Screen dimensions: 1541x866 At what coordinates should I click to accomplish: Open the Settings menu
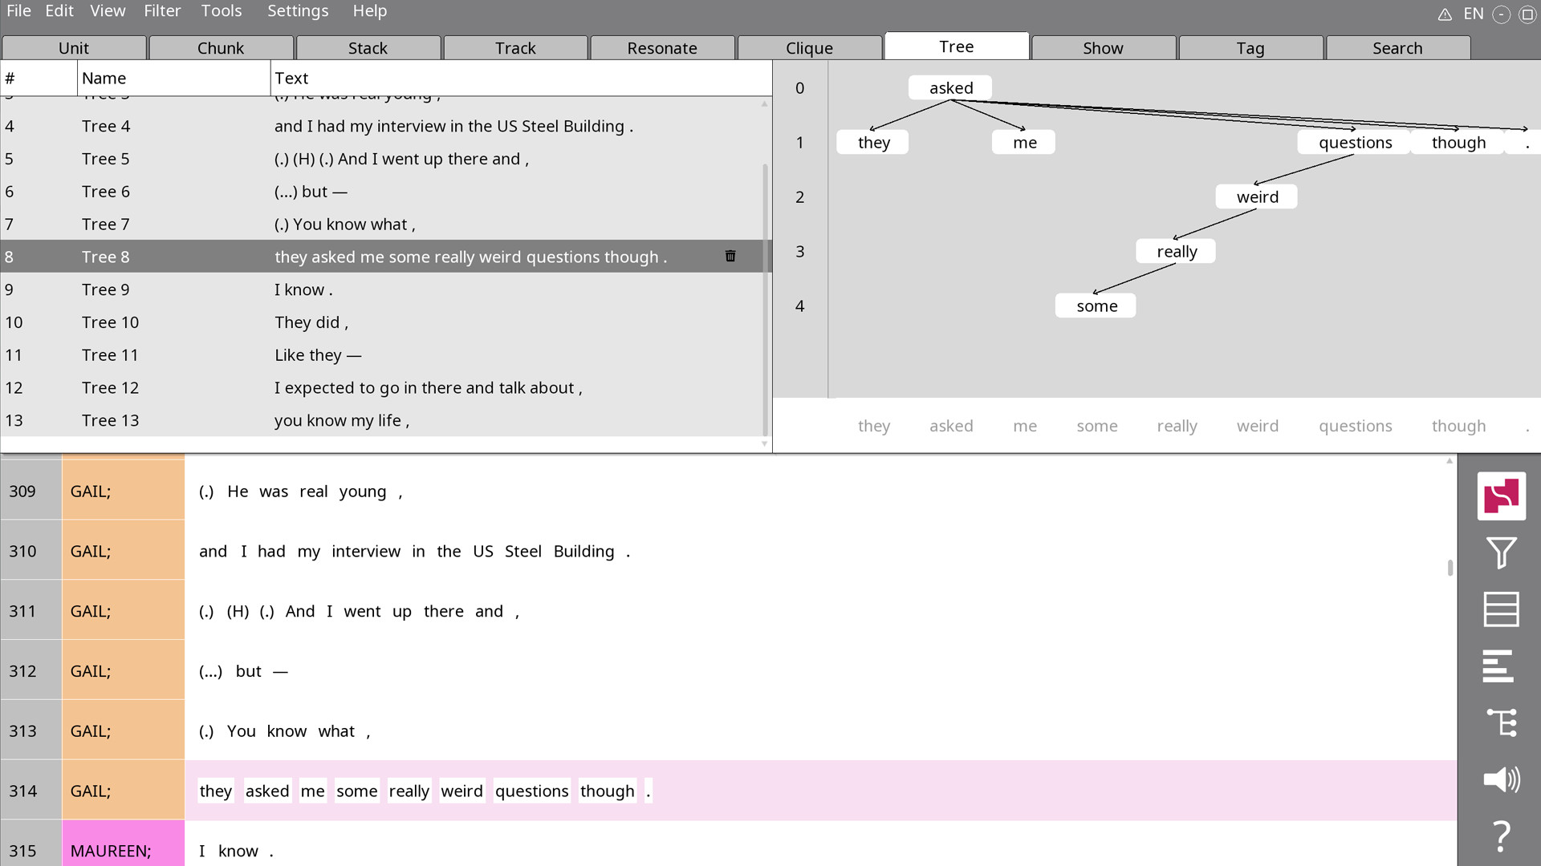click(x=298, y=11)
